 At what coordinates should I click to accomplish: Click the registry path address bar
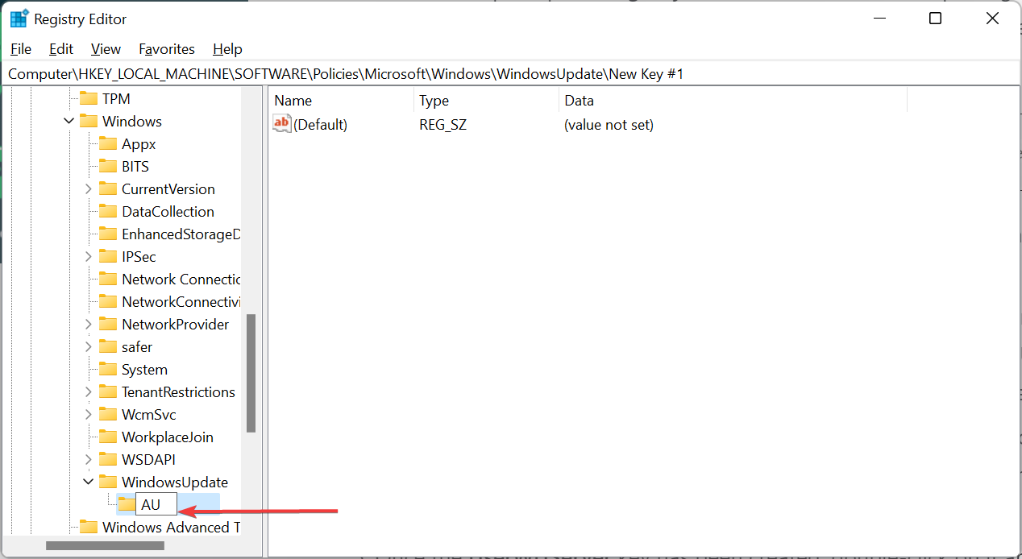(x=511, y=74)
